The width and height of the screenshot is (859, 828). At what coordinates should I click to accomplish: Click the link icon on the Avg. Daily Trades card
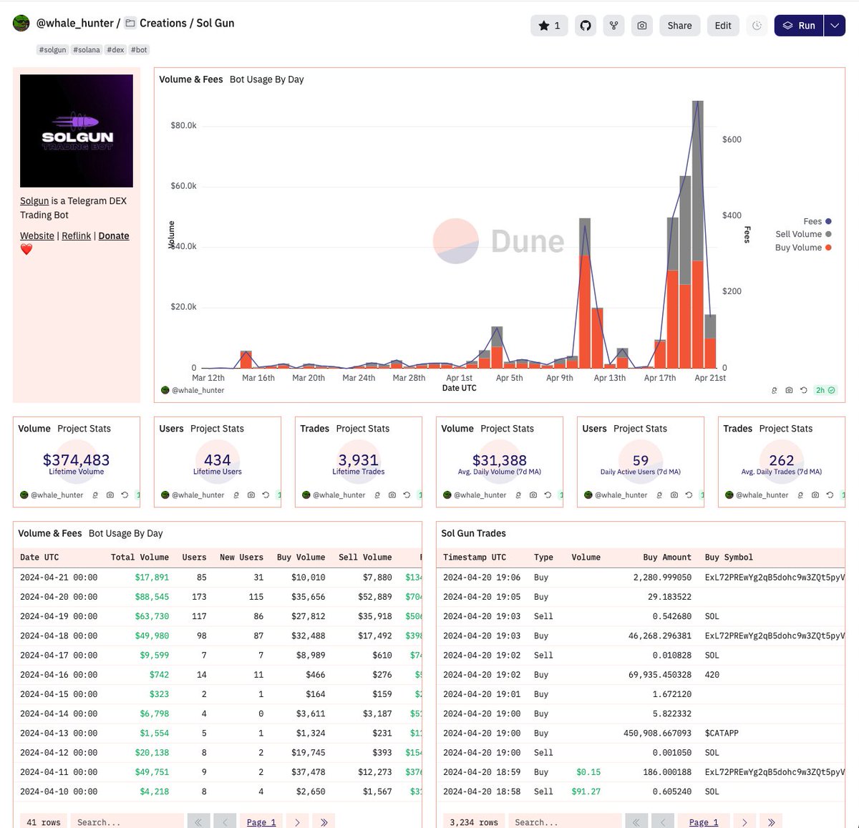coord(800,495)
